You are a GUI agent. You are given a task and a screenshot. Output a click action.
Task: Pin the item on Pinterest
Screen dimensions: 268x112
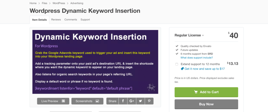149,101
